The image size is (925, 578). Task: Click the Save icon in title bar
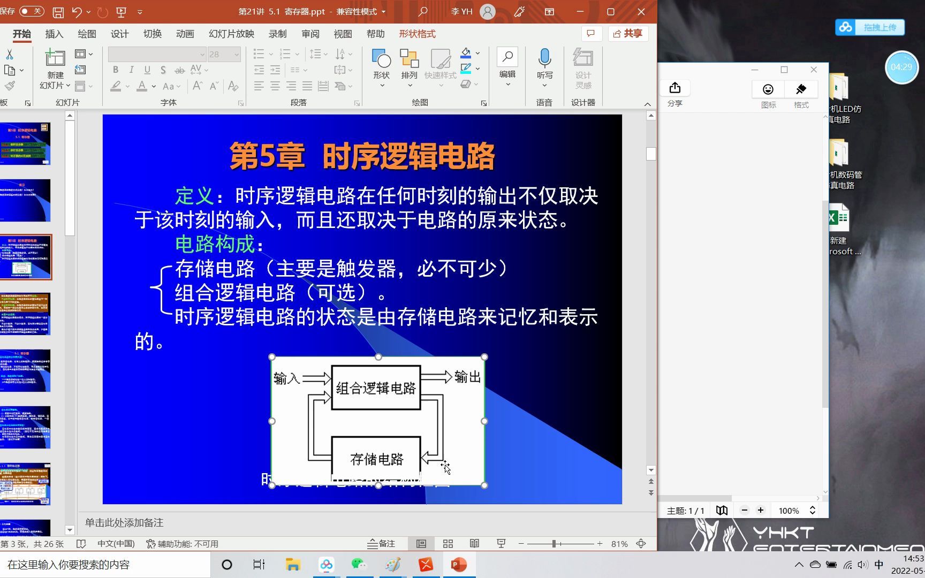pyautogui.click(x=58, y=12)
